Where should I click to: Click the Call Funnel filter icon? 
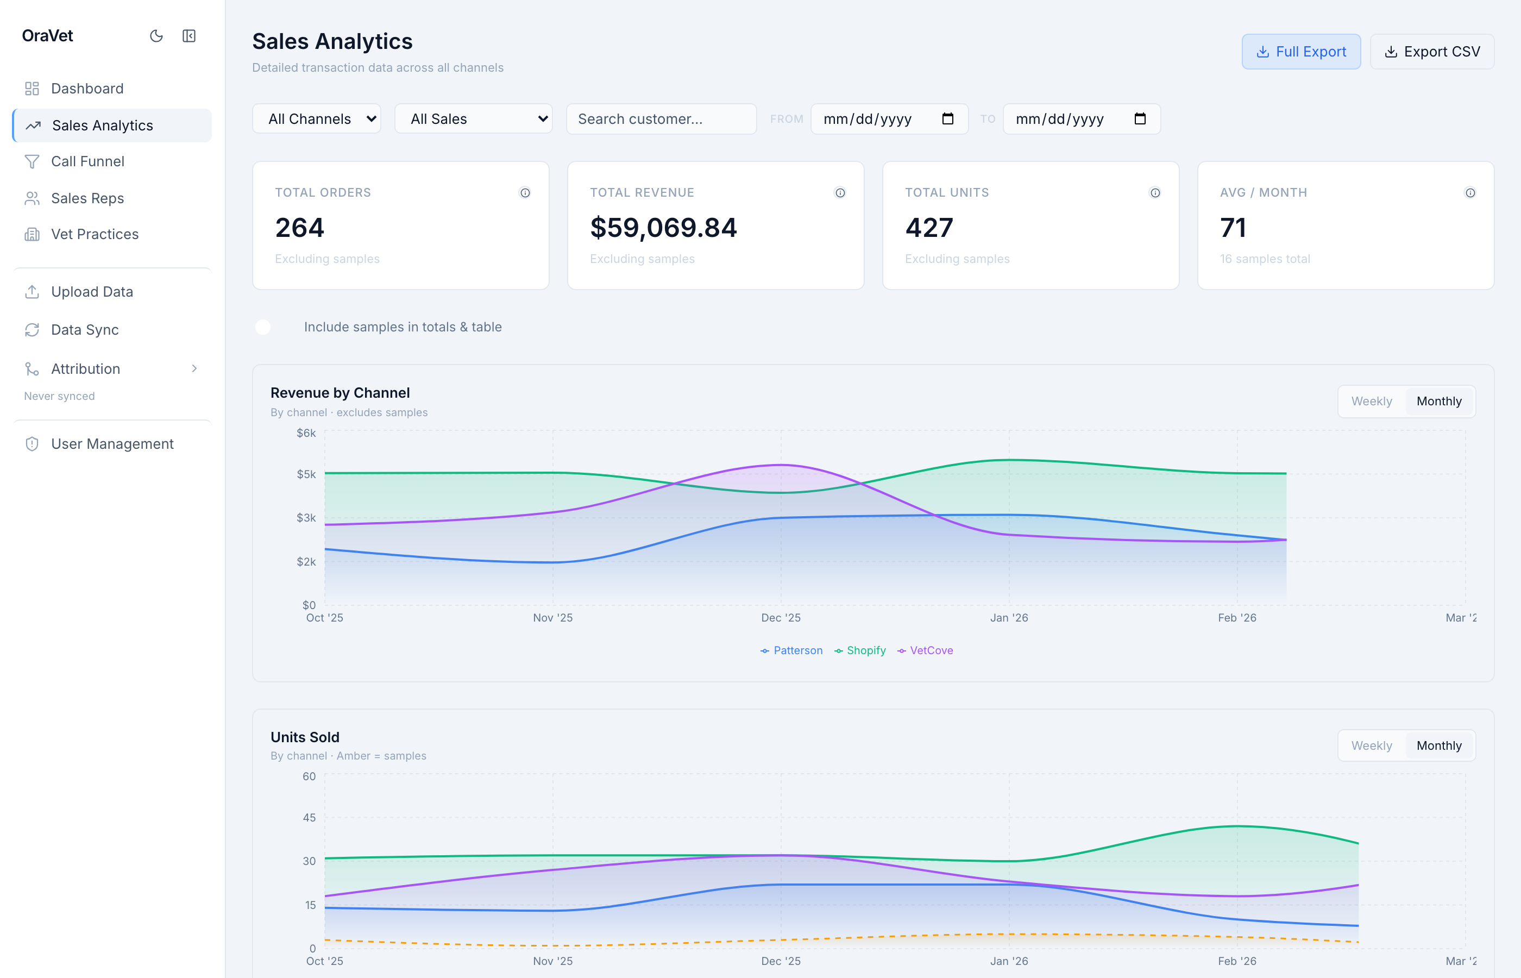[x=32, y=162]
